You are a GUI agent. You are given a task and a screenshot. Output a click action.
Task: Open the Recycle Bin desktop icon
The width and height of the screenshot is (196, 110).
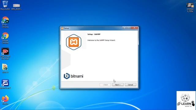click(5, 5)
